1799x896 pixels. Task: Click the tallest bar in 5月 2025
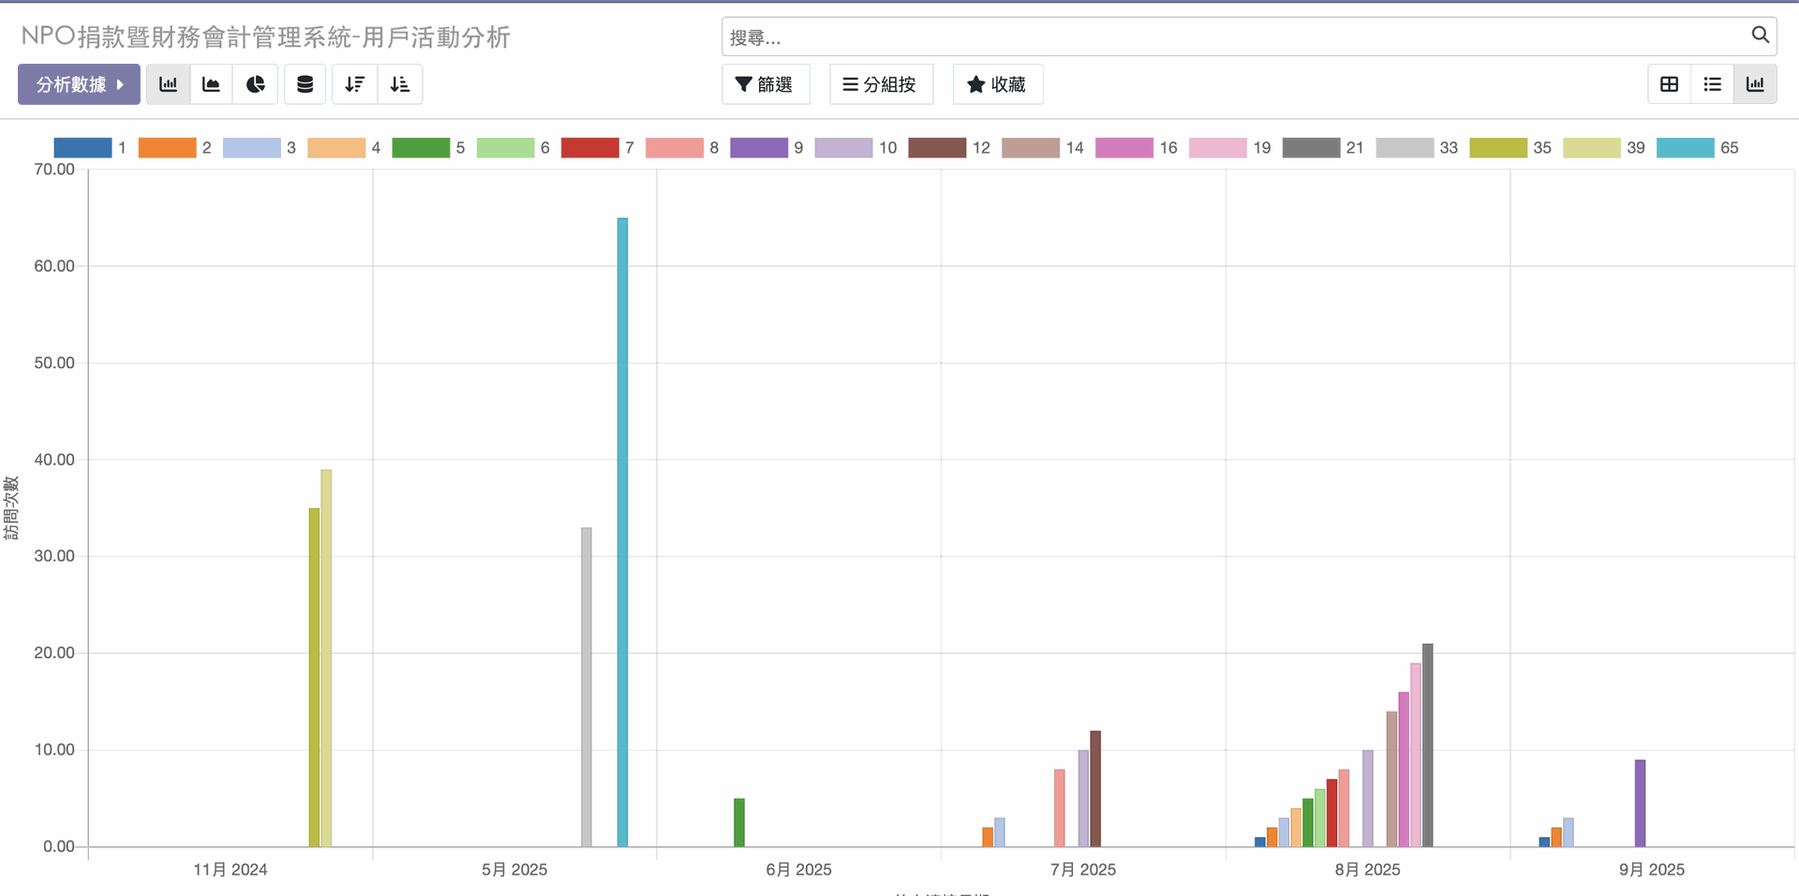tap(622, 532)
